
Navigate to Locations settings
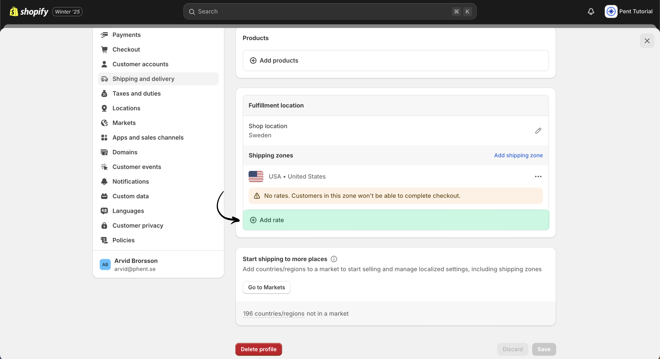[158, 108]
